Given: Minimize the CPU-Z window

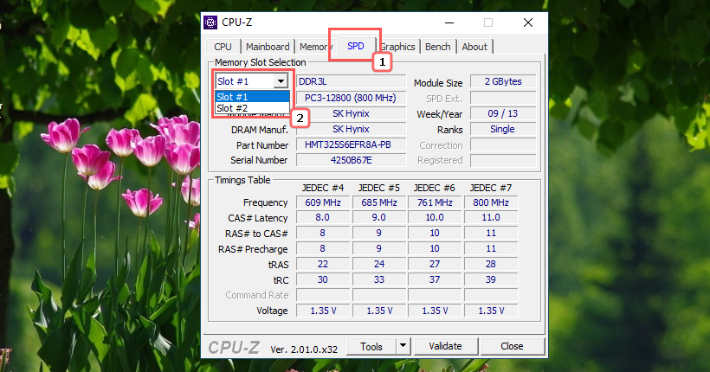Looking at the screenshot, I should [449, 22].
